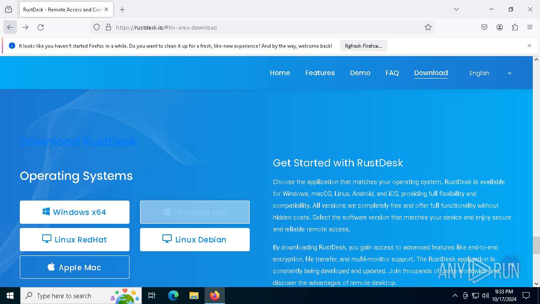Click the Firefox taskbar icon
The image size is (540, 304).
tap(215, 296)
